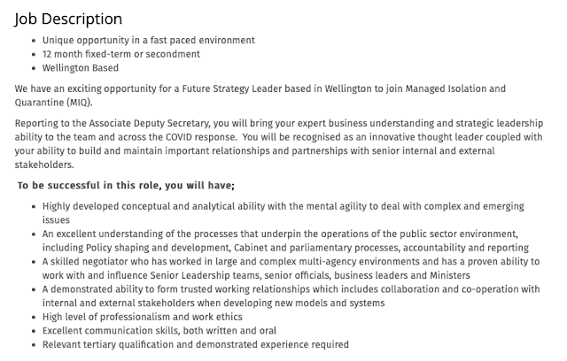The image size is (567, 361).
Task: Click the 'COVID response' sentence
Action: (201, 137)
